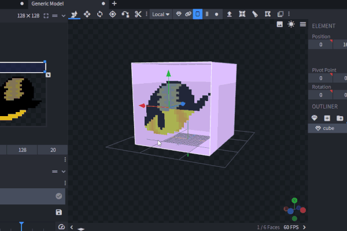Image resolution: width=347 pixels, height=231 pixels.
Task: Click the blue timeline playhead marker
Action: pos(21,223)
